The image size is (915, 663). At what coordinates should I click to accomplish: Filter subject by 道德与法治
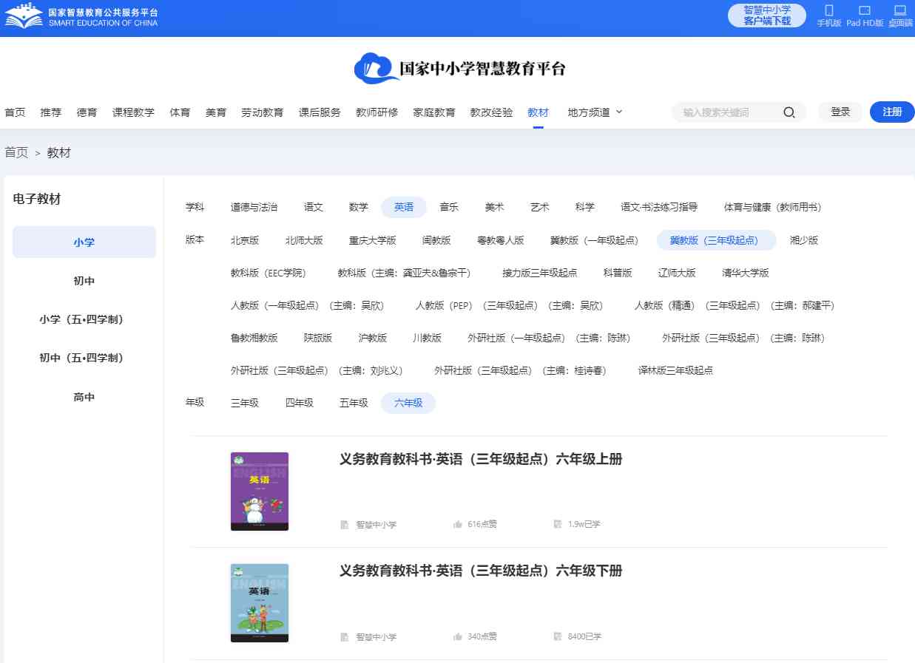click(254, 207)
